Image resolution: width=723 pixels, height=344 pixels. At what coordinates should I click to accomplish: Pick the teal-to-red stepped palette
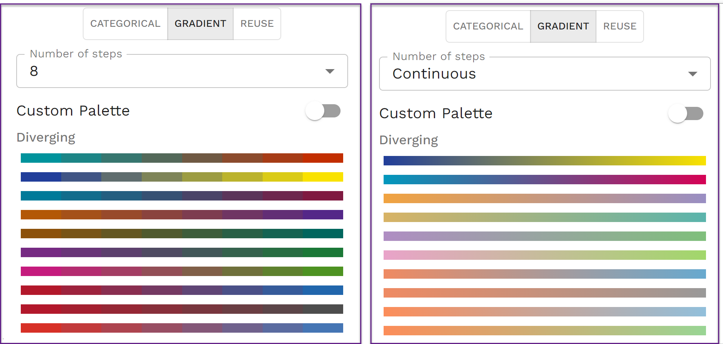(182, 158)
